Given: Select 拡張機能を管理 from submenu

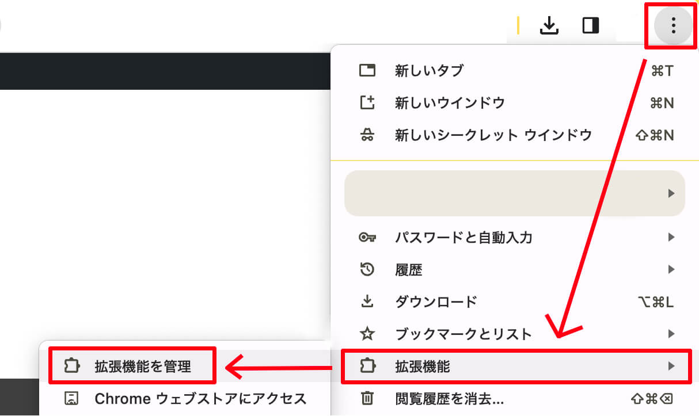Looking at the screenshot, I should [142, 367].
